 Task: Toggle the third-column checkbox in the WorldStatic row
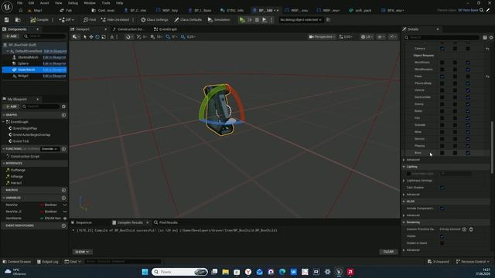tap(468, 63)
